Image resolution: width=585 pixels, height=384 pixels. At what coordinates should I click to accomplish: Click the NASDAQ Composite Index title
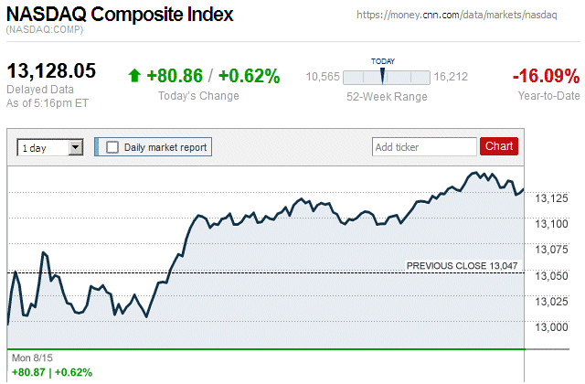coord(120,16)
